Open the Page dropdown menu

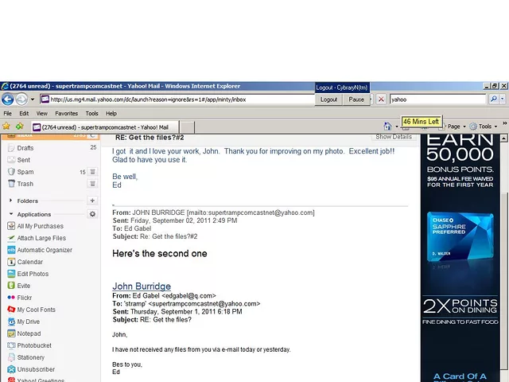pos(456,127)
